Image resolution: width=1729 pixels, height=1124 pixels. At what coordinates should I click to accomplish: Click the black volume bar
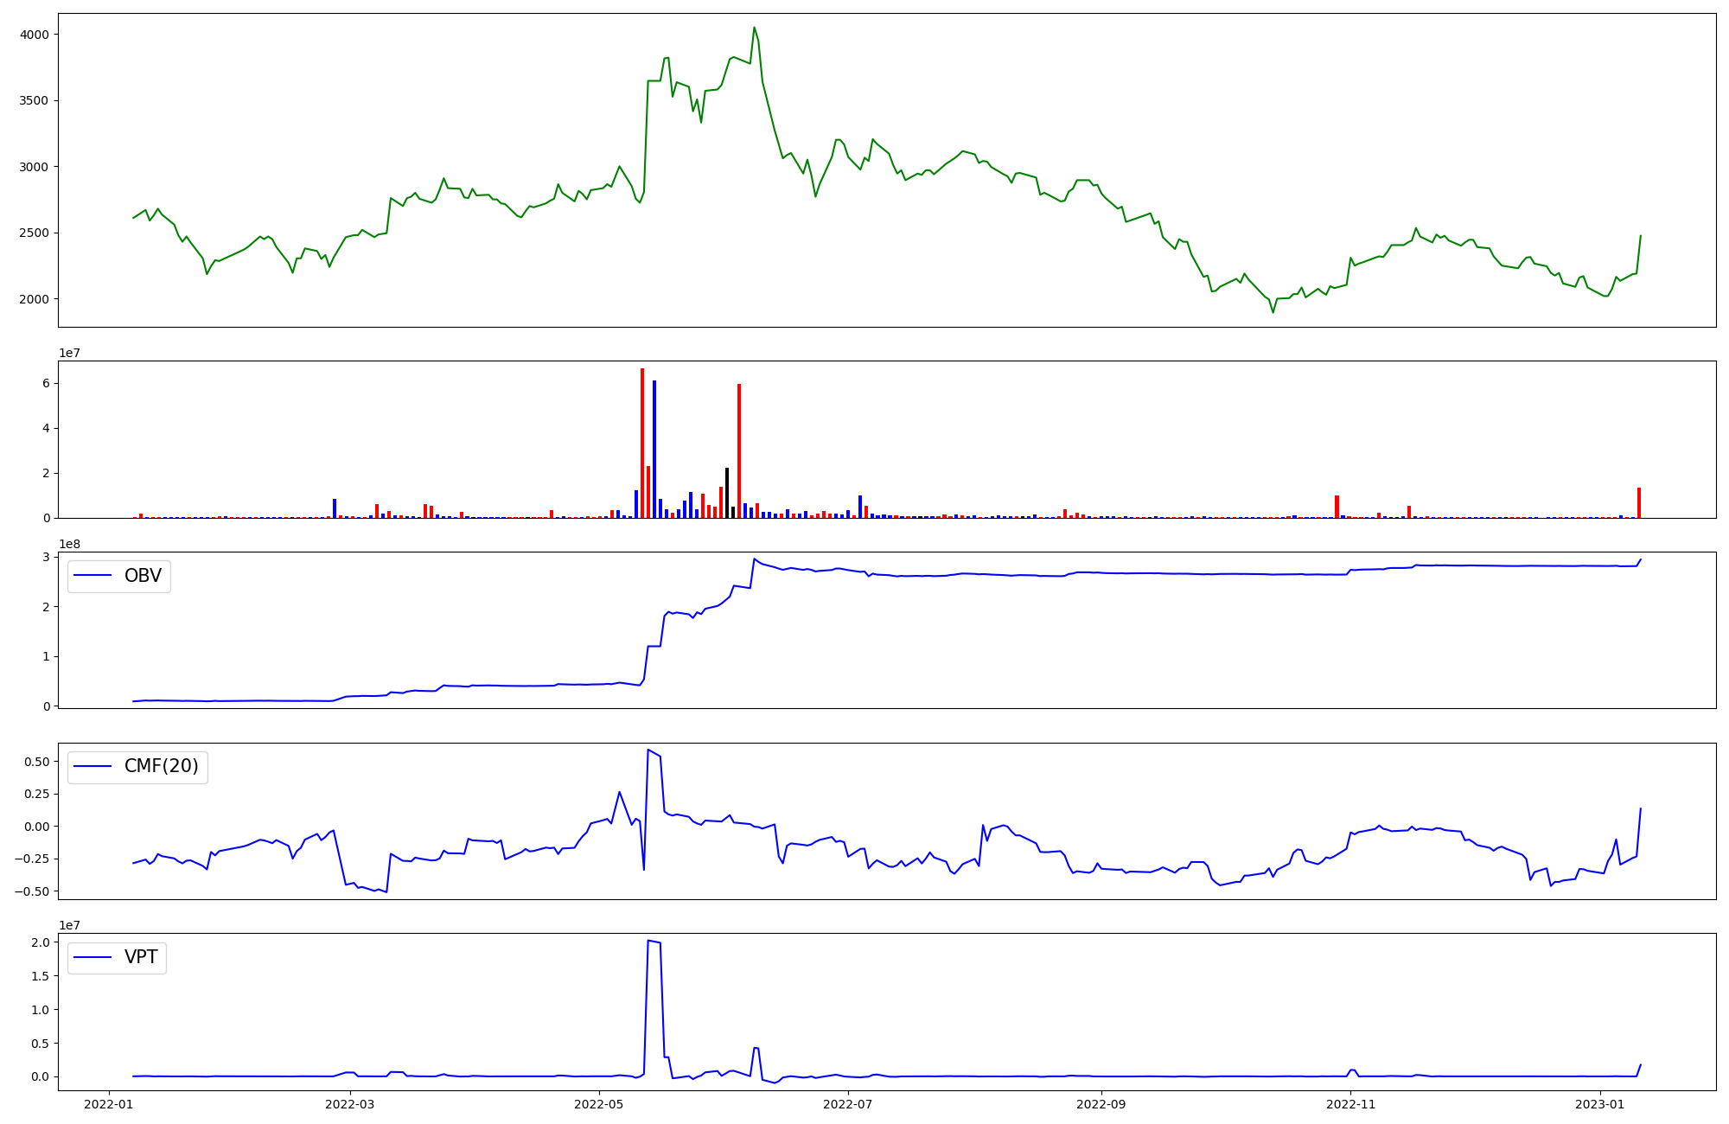[x=727, y=493]
